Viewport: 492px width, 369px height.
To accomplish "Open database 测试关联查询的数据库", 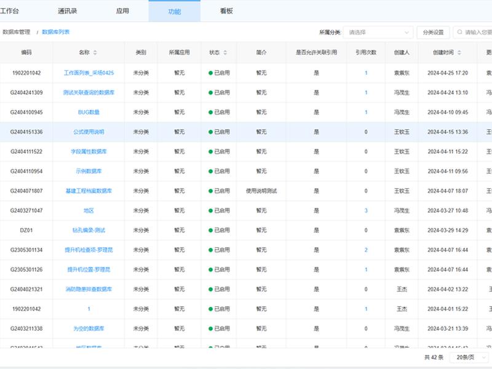I will pyautogui.click(x=89, y=93).
